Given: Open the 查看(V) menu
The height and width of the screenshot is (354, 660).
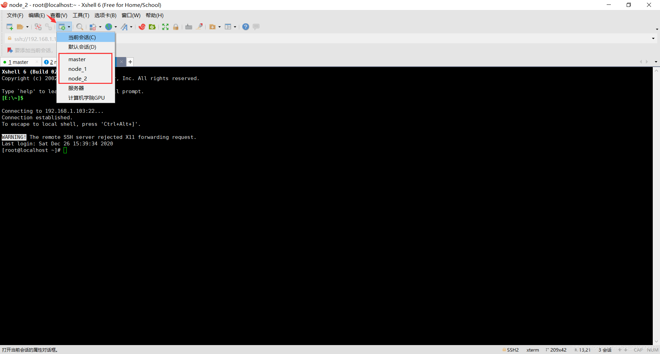Looking at the screenshot, I should coord(59,15).
